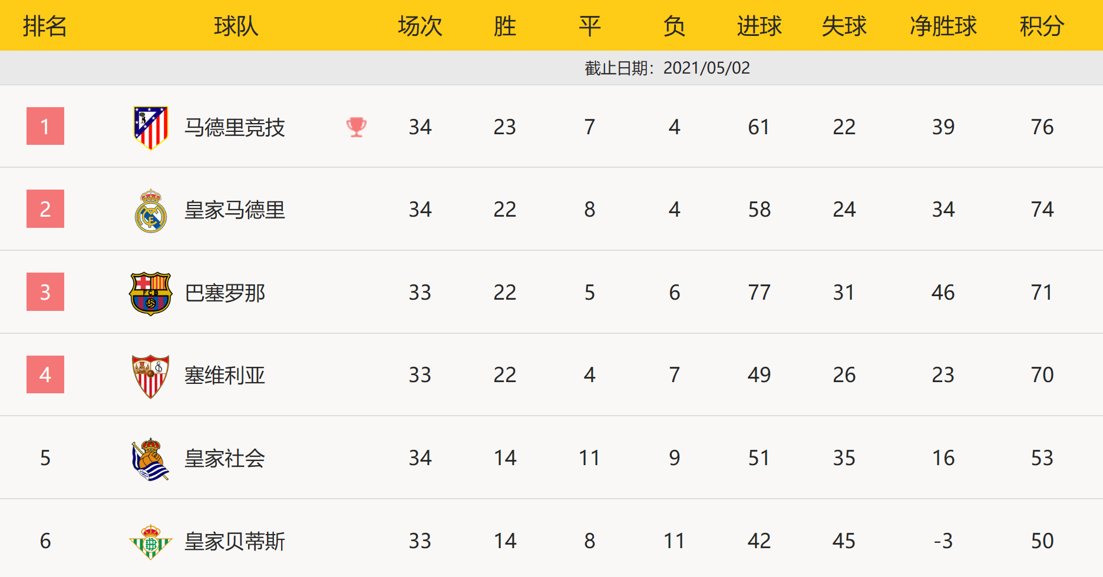1103x577 pixels.
Task: Click the Real Betis club crest
Action: (x=151, y=541)
